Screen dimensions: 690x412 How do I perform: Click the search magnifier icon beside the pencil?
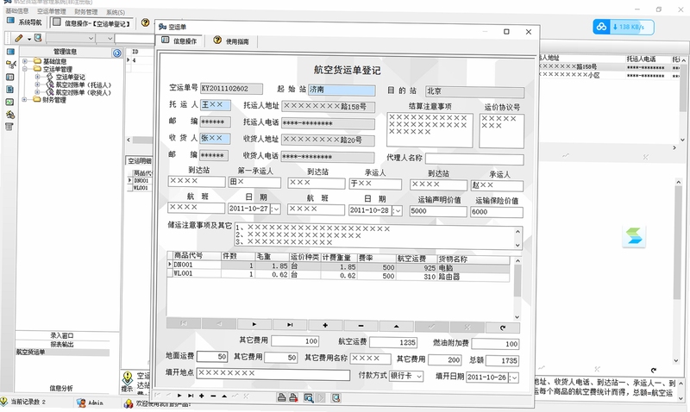[38, 38]
